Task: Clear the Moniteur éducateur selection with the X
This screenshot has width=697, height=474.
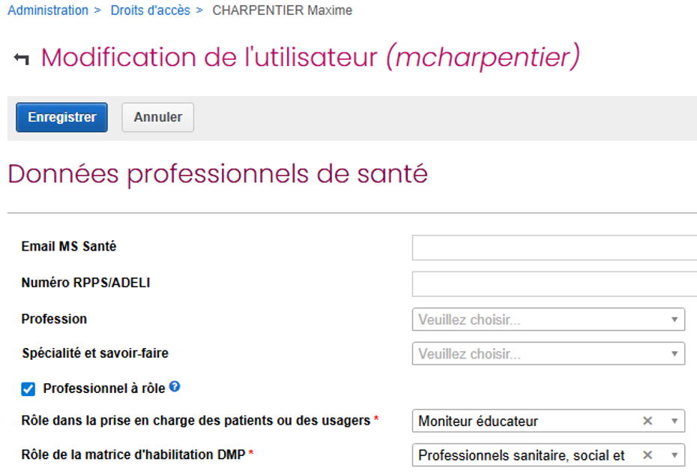Action: pyautogui.click(x=648, y=421)
